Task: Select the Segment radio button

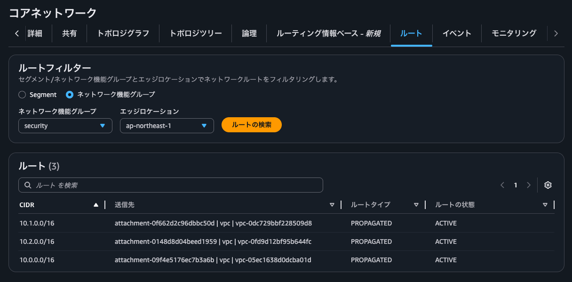Action: pos(22,95)
